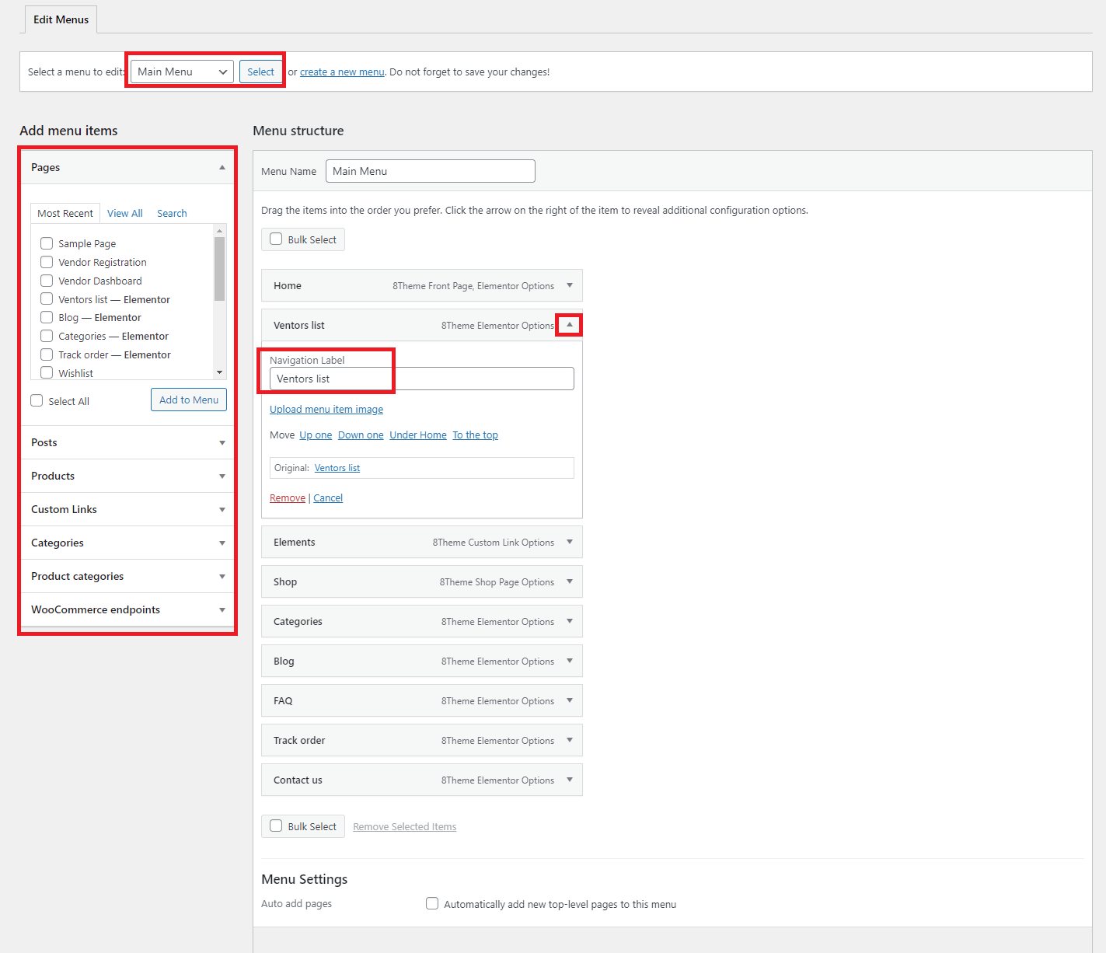Click the 'To the top' move link
This screenshot has width=1106, height=953.
476,435
